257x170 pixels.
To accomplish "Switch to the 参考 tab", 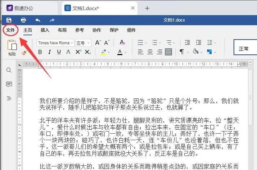I will pos(80,30).
